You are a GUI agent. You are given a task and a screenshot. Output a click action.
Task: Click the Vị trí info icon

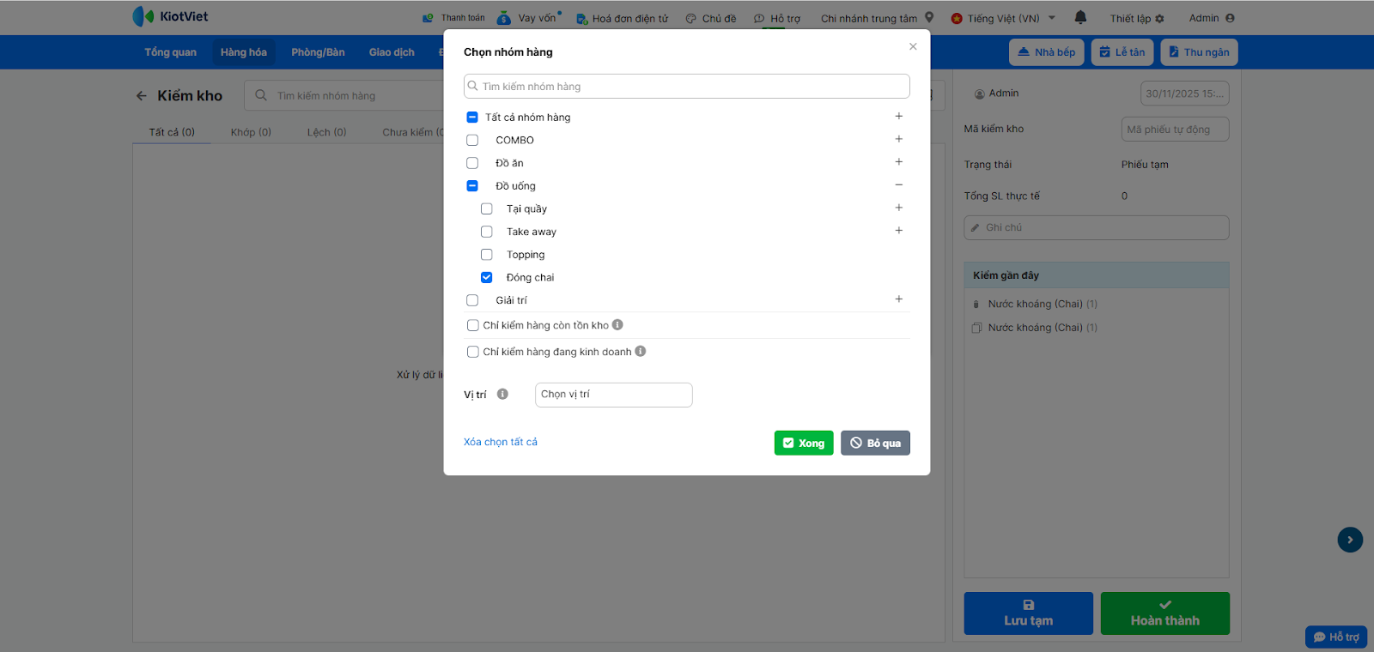click(502, 395)
